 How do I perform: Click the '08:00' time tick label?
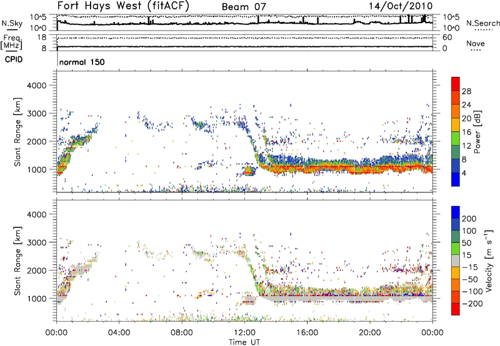[x=181, y=333]
